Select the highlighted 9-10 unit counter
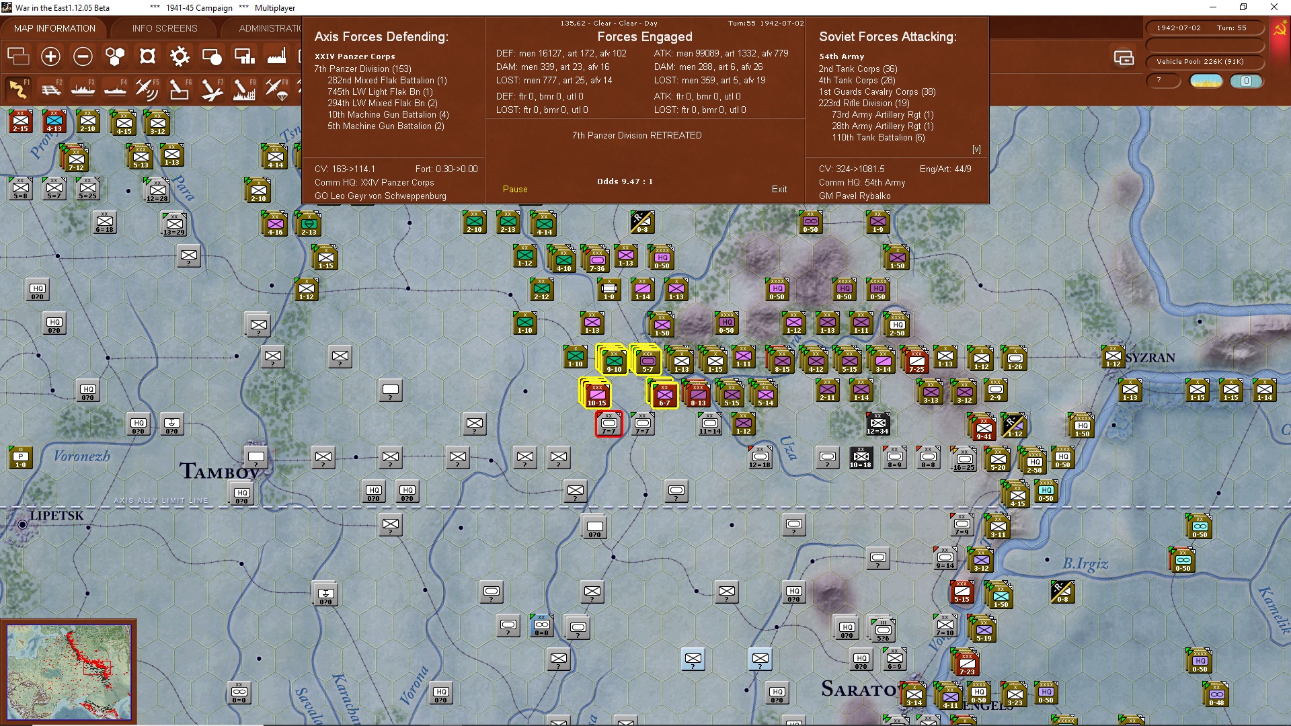The width and height of the screenshot is (1291, 726). (x=613, y=360)
